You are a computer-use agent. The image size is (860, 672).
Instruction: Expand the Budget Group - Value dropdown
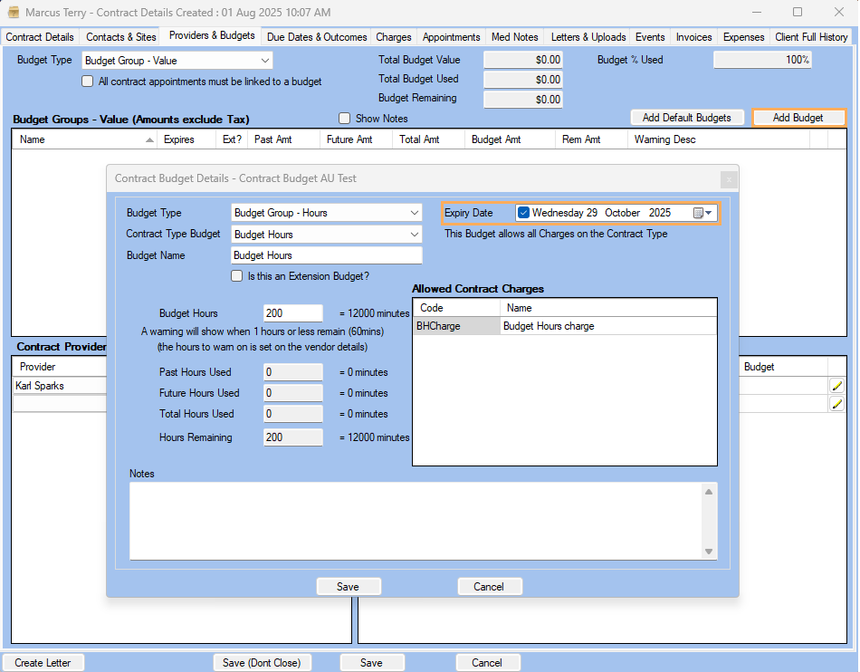264,61
